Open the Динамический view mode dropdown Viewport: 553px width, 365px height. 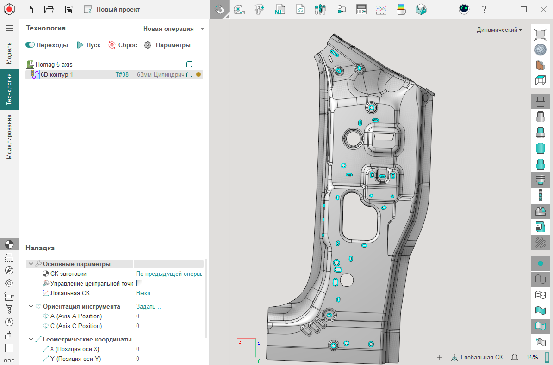point(499,30)
